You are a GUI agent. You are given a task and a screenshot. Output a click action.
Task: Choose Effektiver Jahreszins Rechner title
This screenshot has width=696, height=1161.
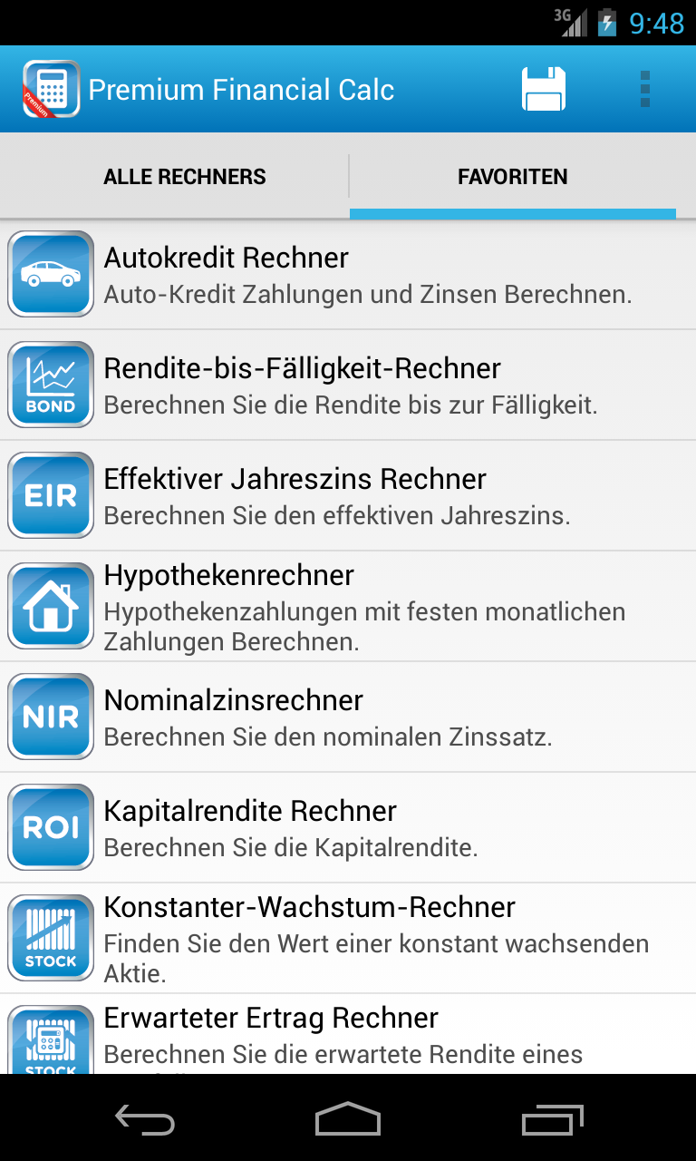(295, 479)
